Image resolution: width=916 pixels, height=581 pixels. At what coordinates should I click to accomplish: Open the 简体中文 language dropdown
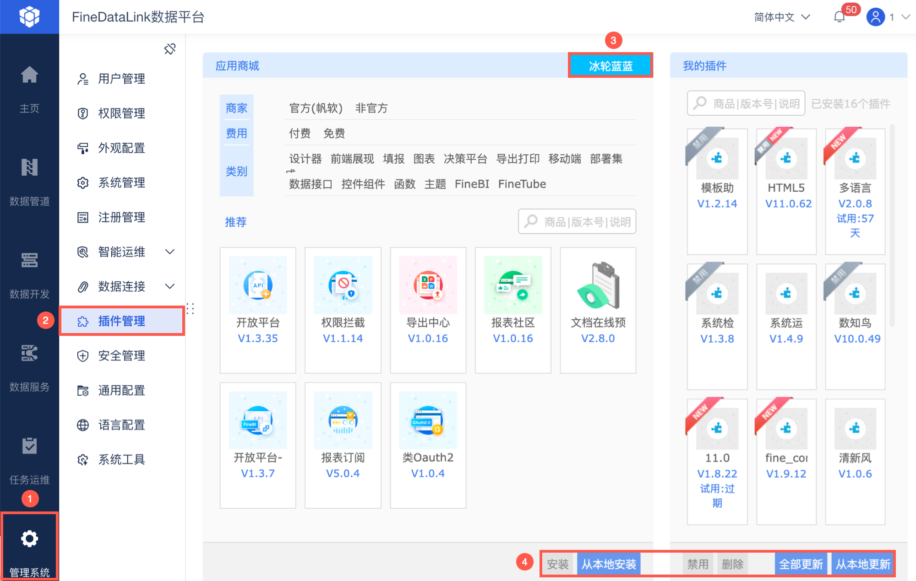(782, 17)
